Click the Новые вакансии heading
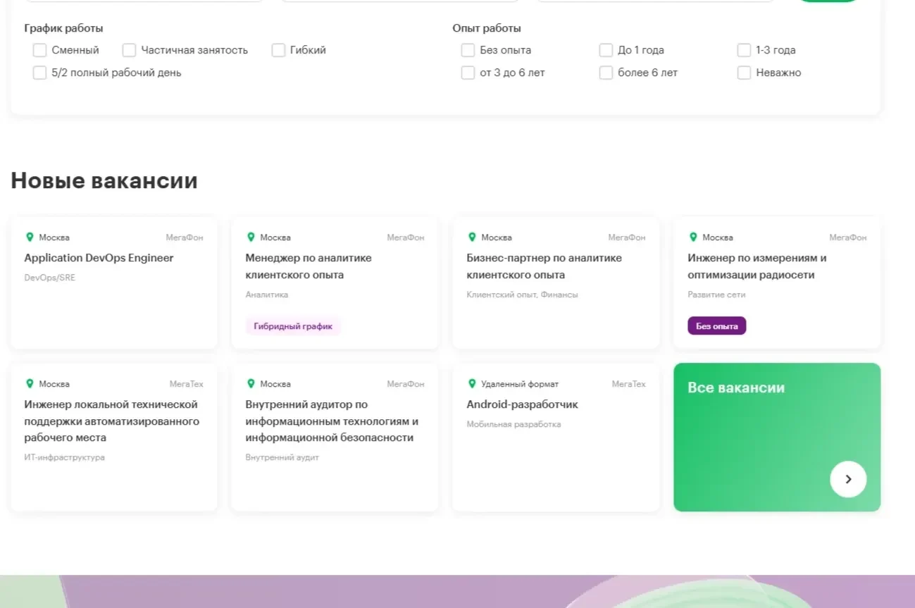The height and width of the screenshot is (608, 915). (104, 181)
